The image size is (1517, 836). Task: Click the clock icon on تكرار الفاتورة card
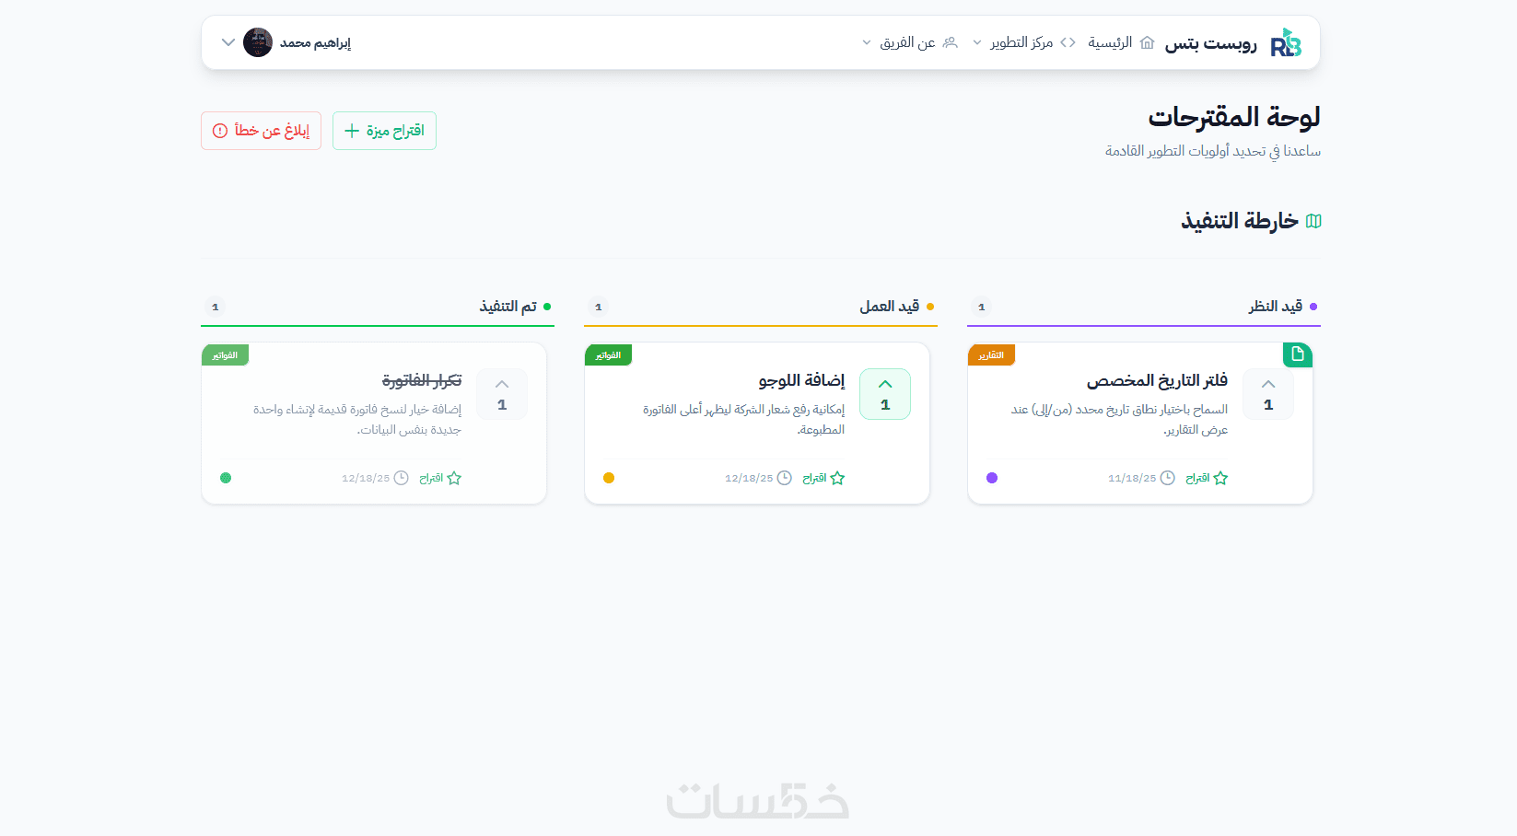[402, 478]
